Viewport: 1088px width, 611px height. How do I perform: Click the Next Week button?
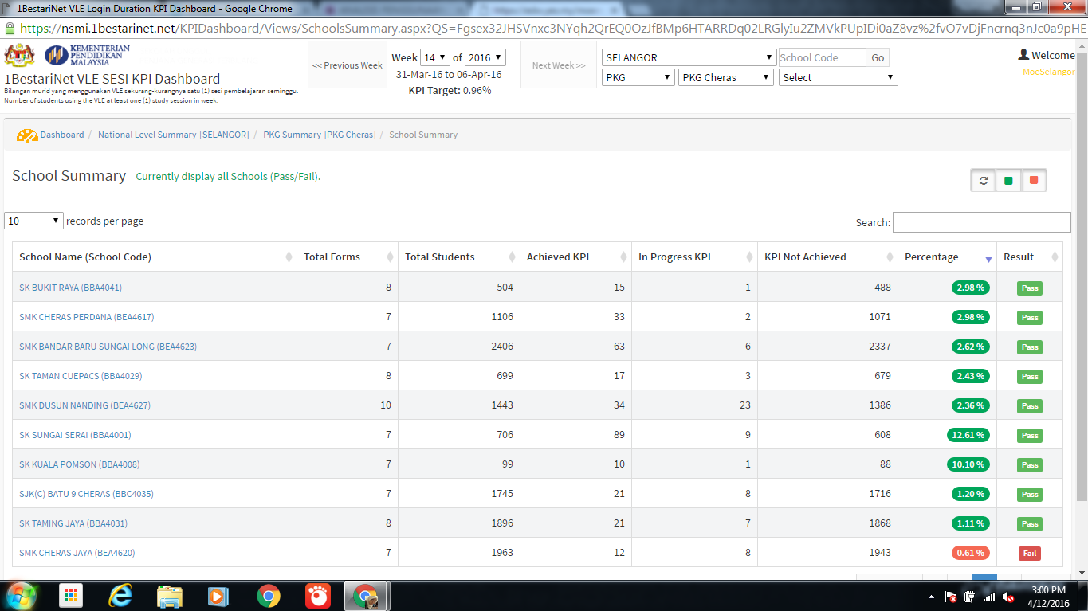[558, 65]
